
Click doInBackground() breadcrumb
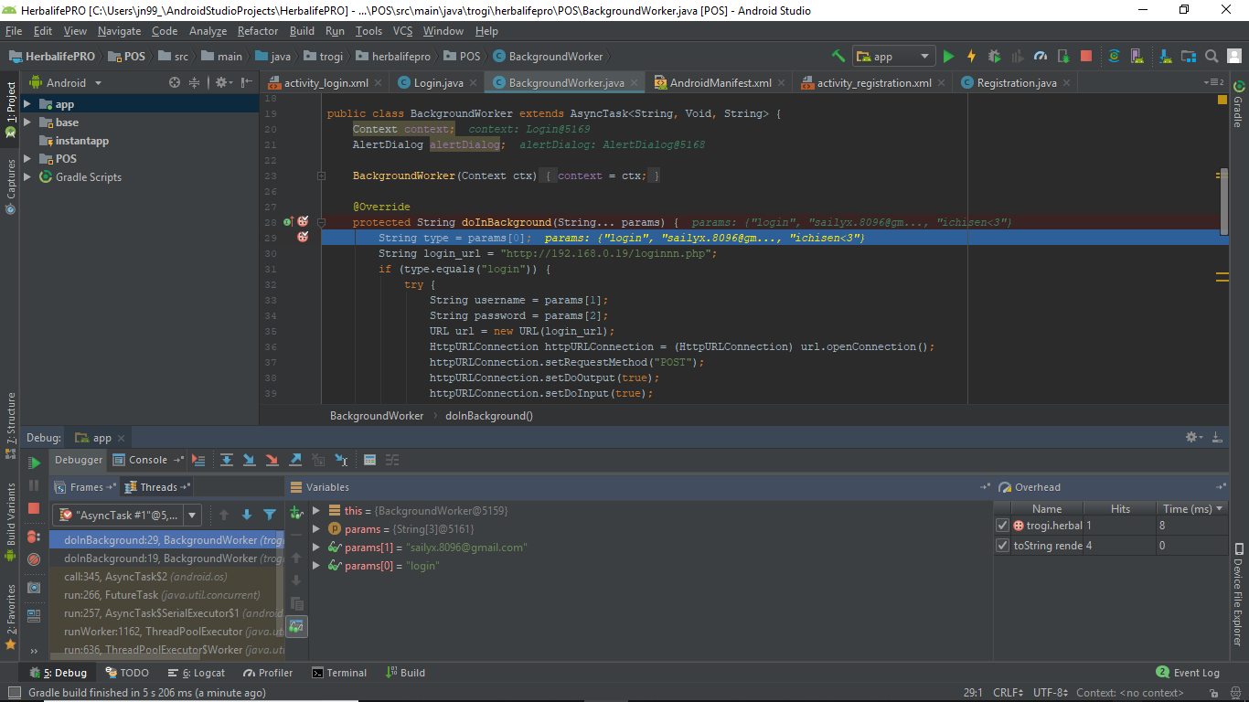(x=488, y=416)
